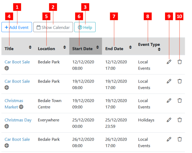
Task: Edit Car Boot Sale starting 19/12/2020 08:00
Action: (x=169, y=81)
